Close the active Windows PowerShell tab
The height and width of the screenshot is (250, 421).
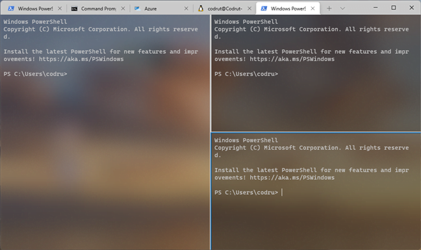pos(313,8)
